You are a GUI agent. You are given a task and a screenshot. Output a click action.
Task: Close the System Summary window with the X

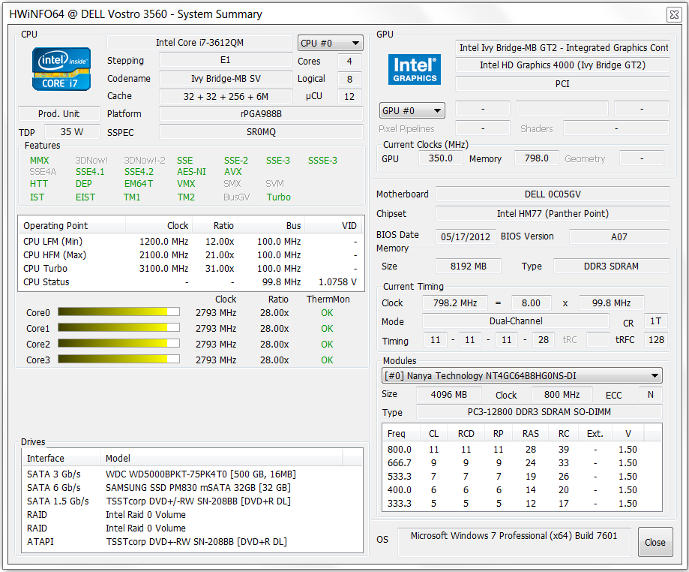tap(673, 14)
